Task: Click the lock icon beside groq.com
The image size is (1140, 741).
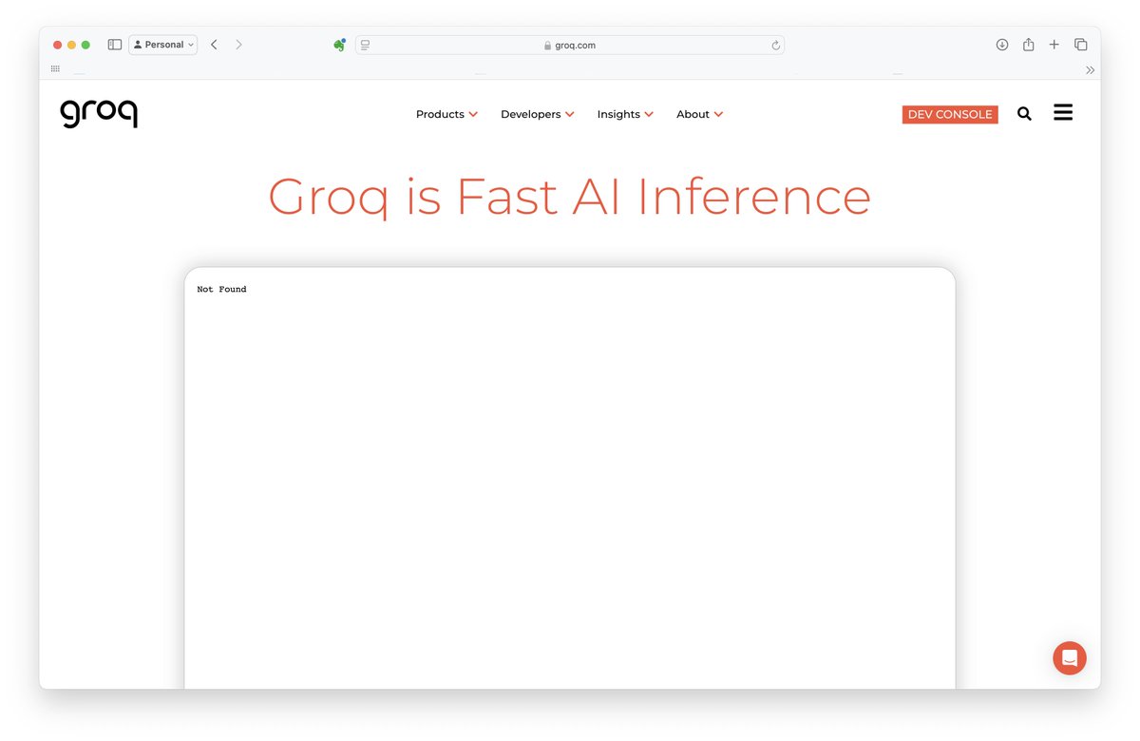Action: 548,46
